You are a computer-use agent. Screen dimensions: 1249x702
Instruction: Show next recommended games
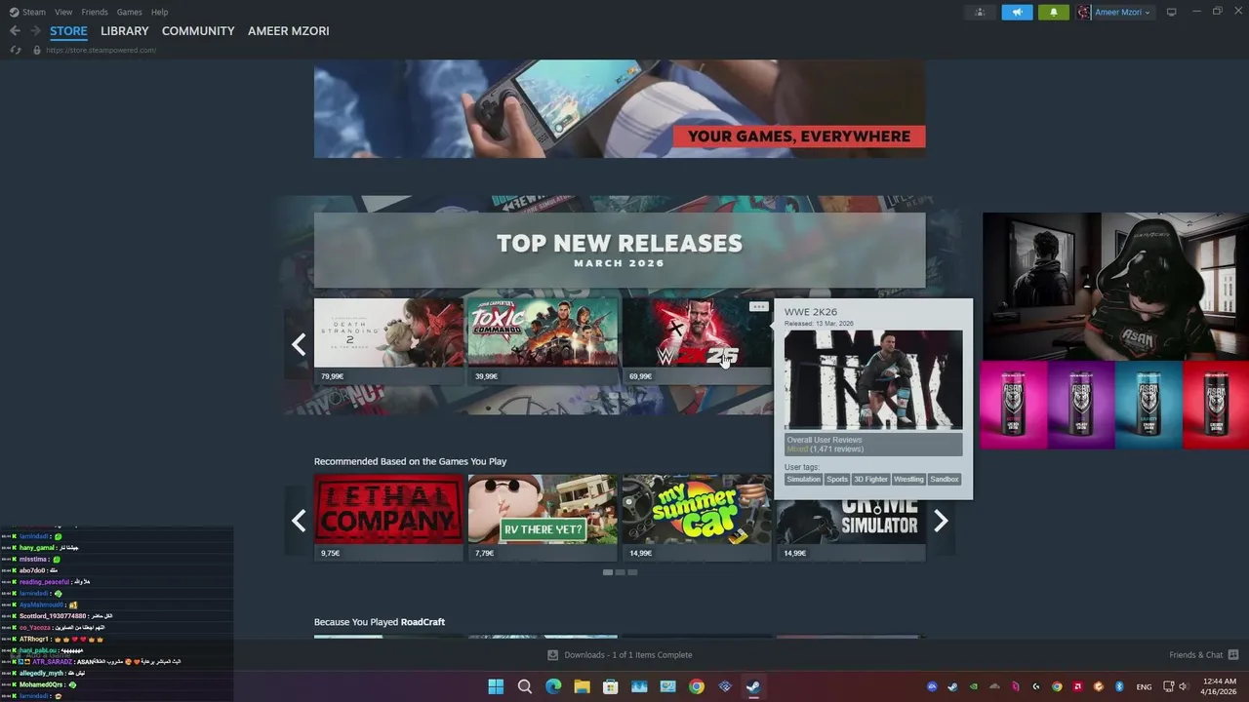[941, 521]
